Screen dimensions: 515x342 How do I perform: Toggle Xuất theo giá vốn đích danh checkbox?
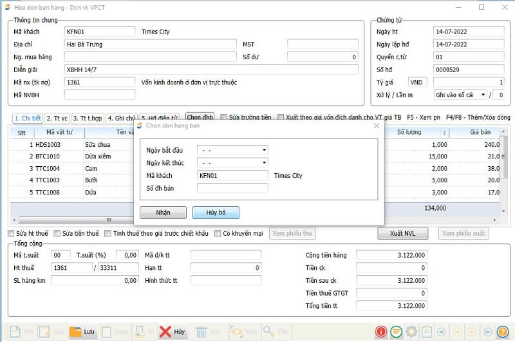coord(280,117)
